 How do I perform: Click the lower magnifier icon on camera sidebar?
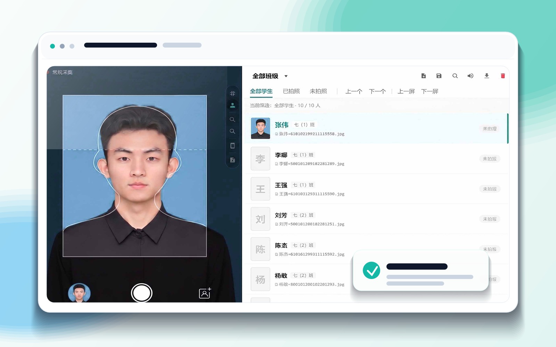tap(232, 132)
